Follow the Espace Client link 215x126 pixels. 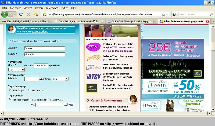point(40,31)
